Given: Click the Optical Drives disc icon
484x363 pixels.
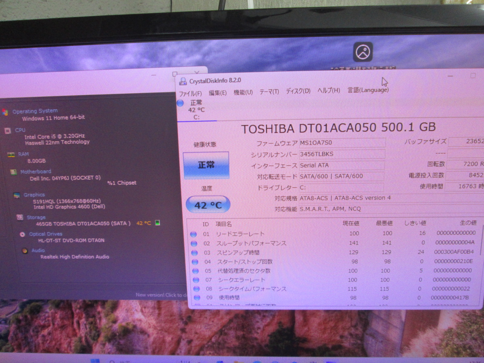Looking at the screenshot, I should (x=22, y=234).
